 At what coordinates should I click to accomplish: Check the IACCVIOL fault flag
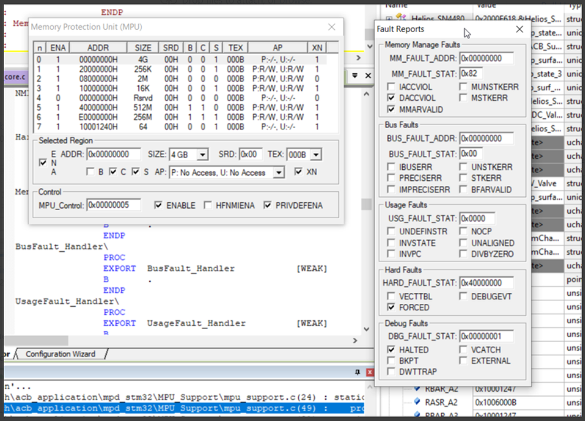pos(391,87)
